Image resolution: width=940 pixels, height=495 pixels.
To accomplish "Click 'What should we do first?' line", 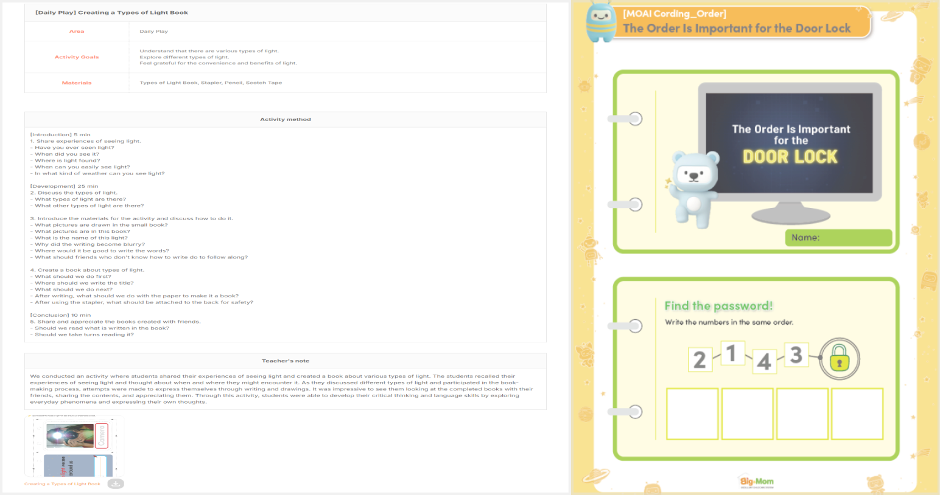I will coord(71,277).
